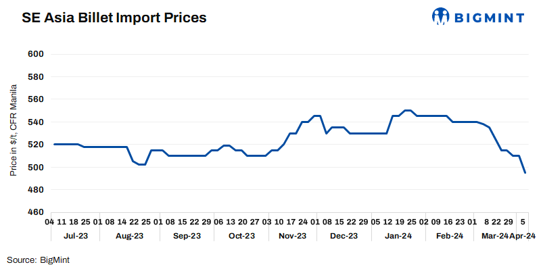Click the Nov-23 month label
The height and width of the screenshot is (271, 541).
click(x=293, y=236)
